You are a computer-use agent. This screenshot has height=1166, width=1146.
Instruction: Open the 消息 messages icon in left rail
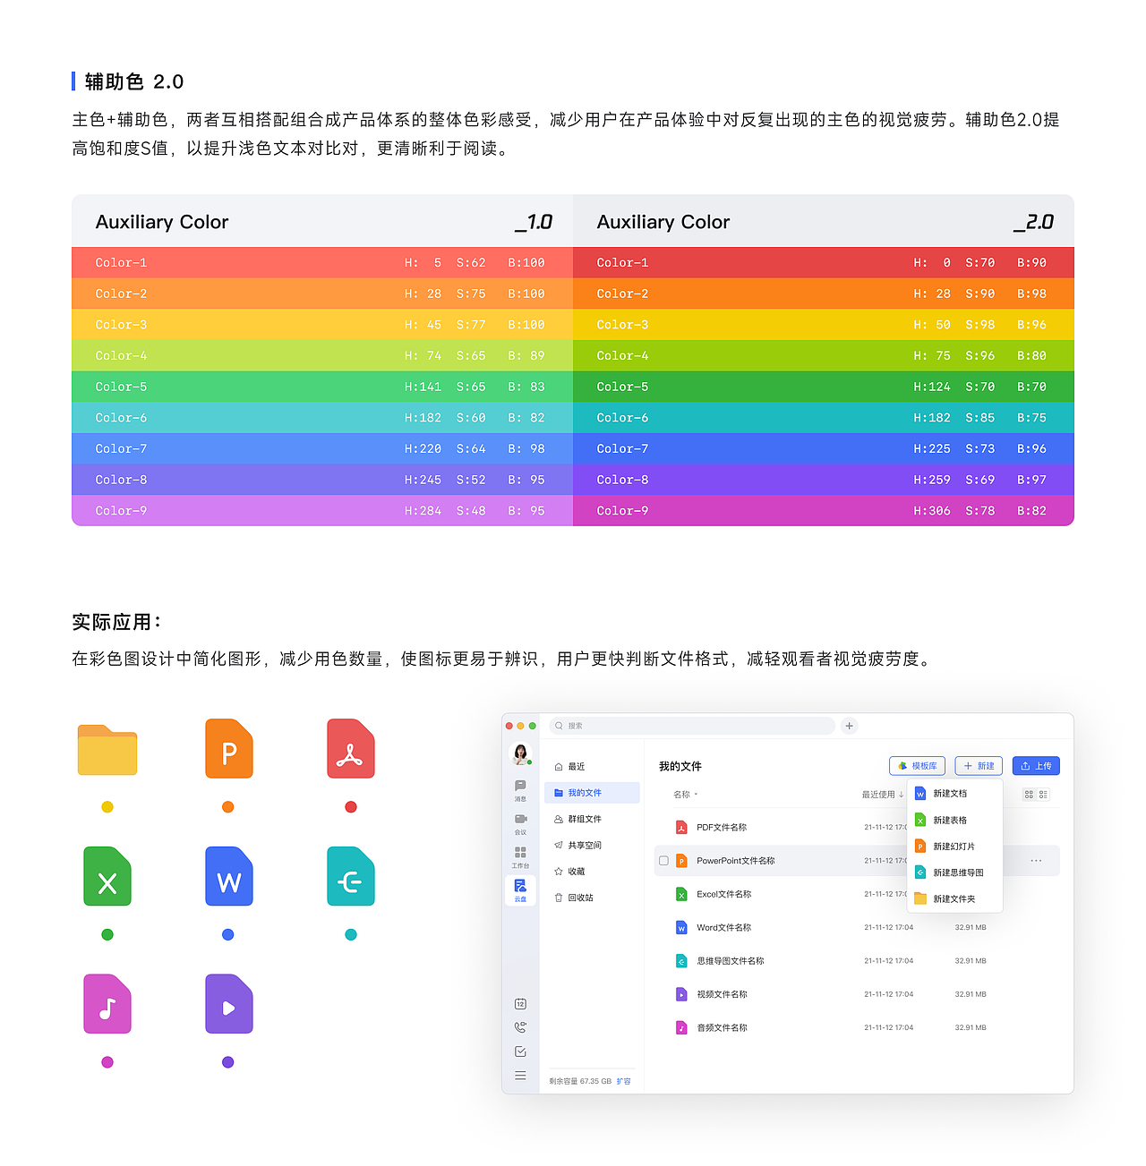click(520, 786)
